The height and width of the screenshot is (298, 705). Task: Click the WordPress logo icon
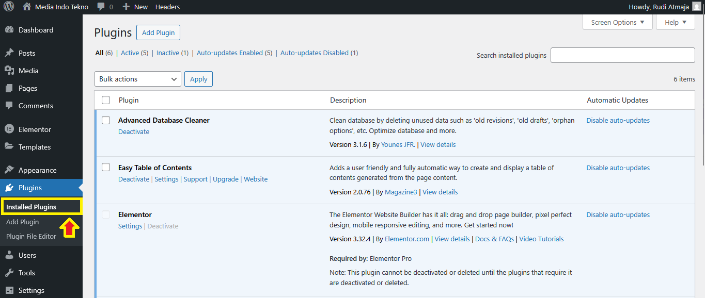9,7
